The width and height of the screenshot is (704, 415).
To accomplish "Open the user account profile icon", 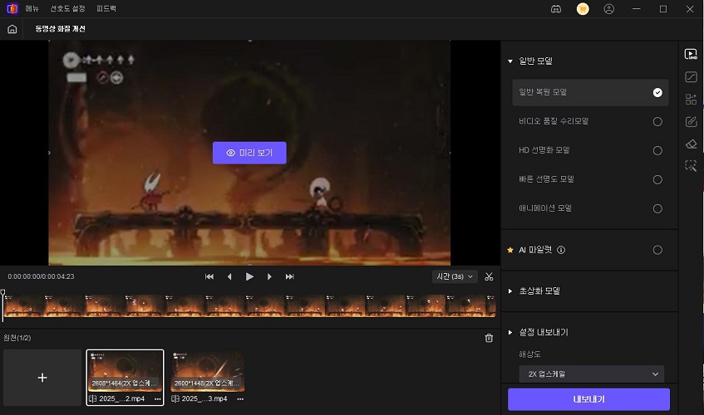I will tap(609, 9).
